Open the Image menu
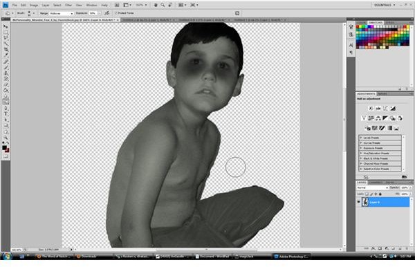This screenshot has height=267, width=415. (34, 5)
